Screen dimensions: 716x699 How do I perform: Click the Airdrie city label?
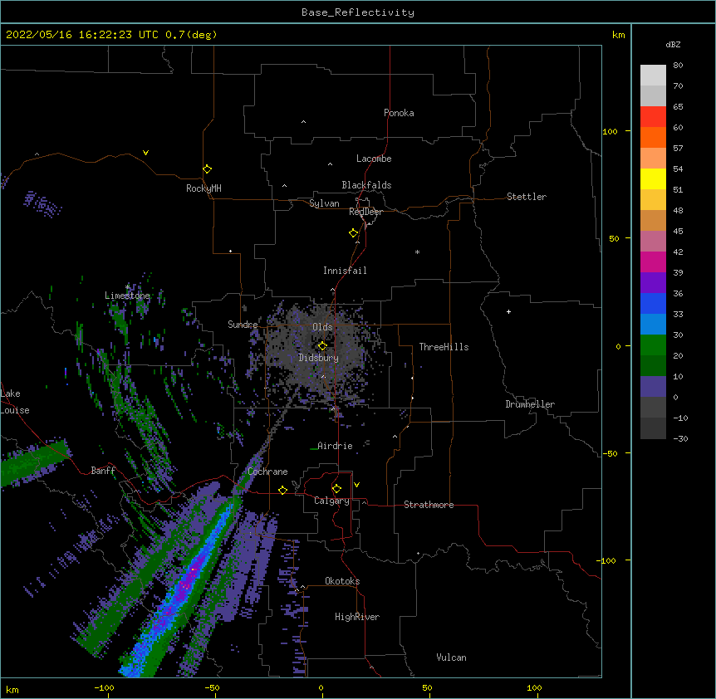tap(335, 446)
